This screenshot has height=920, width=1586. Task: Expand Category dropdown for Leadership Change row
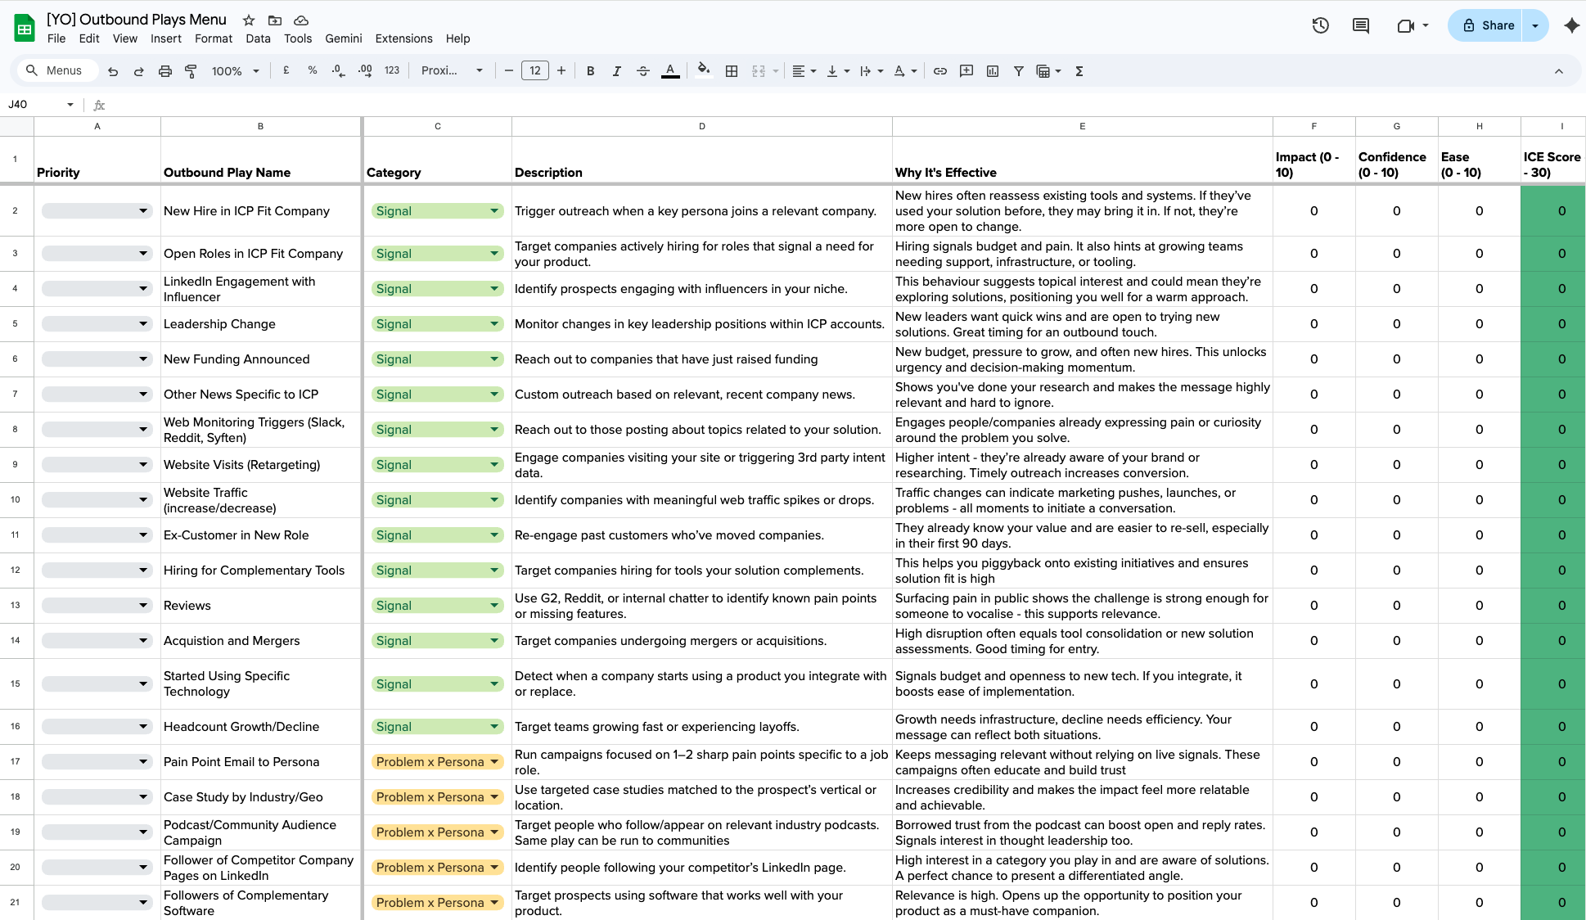point(494,324)
